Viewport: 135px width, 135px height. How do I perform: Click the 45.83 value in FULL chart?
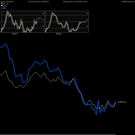click(x=84, y=22)
